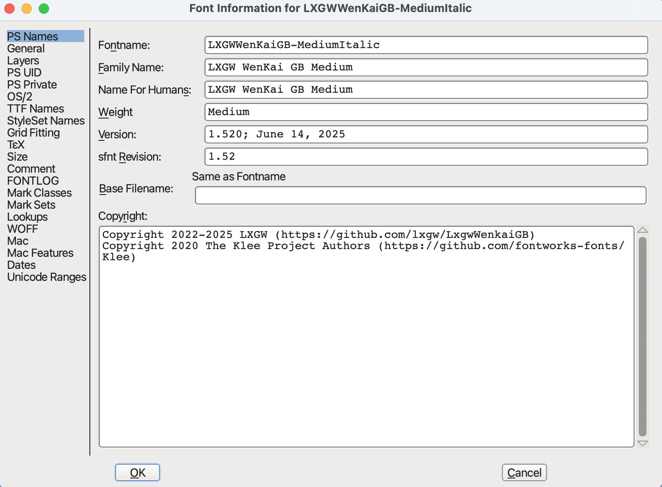Select the PS Private section

tap(32, 85)
